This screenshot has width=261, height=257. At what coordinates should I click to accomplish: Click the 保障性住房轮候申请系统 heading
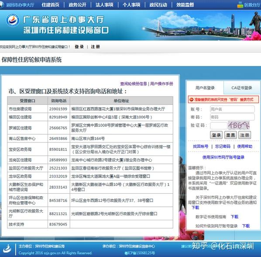pos(31,59)
